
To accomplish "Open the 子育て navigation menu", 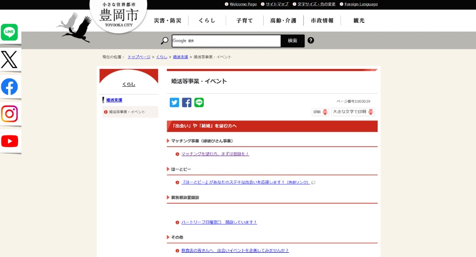I will pos(245,21).
